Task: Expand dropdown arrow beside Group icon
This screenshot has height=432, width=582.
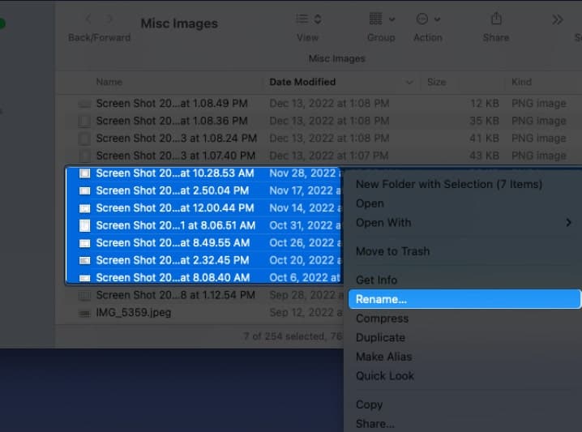Action: tap(392, 19)
